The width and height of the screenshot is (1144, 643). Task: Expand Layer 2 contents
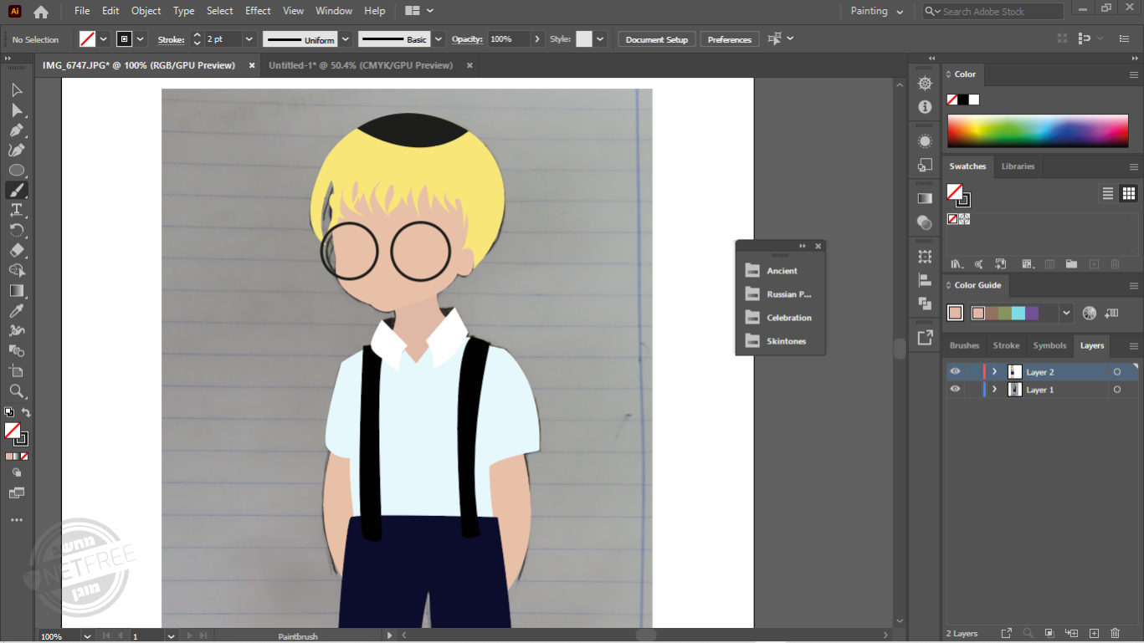point(994,371)
